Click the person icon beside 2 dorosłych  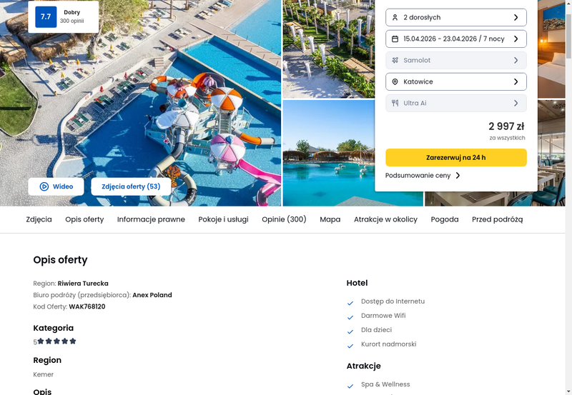point(395,17)
